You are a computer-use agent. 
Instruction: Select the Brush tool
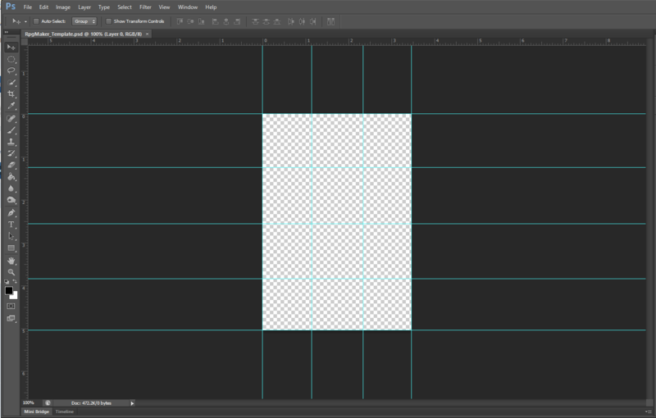(x=11, y=129)
